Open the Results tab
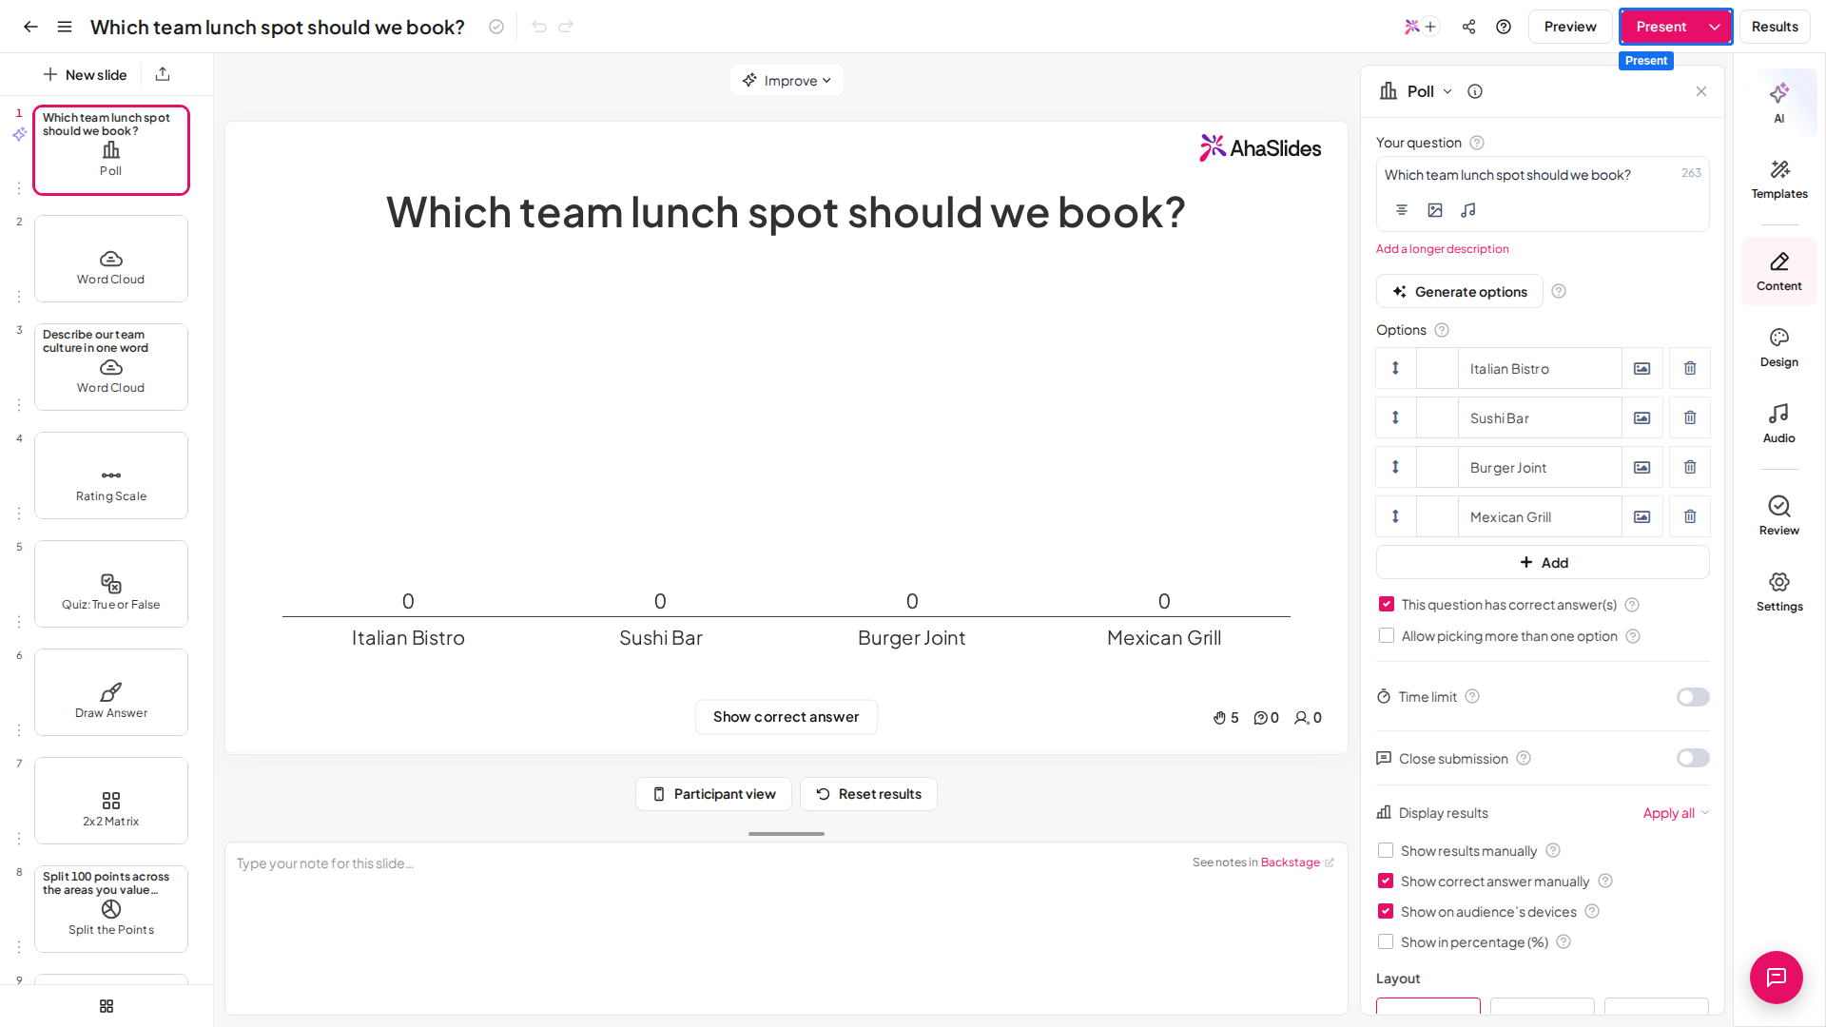This screenshot has width=1826, height=1027. [x=1775, y=27]
